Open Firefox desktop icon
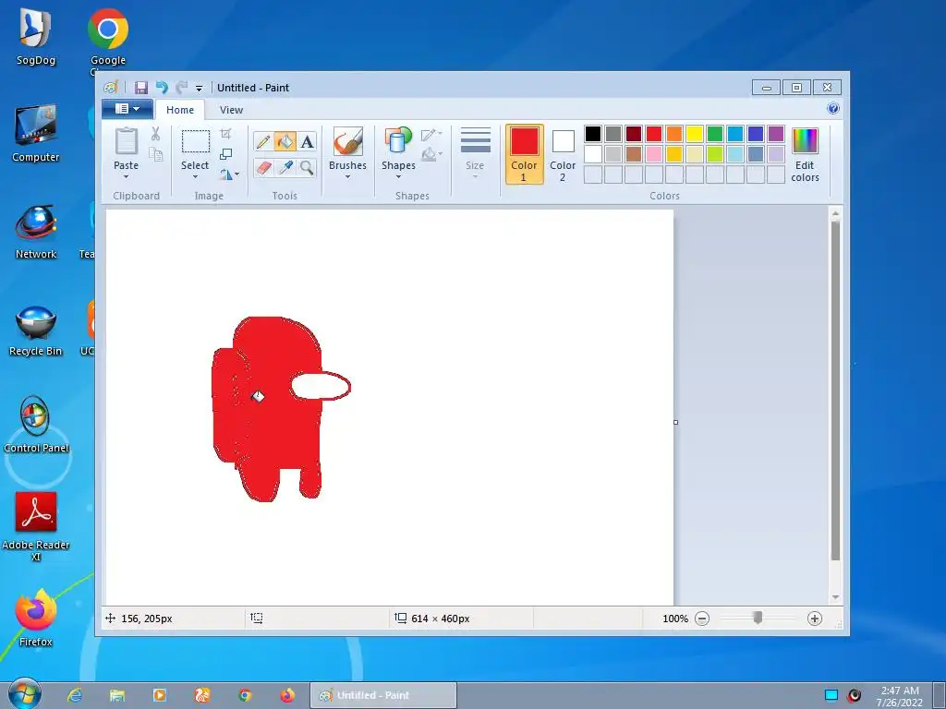The width and height of the screenshot is (946, 709). tap(36, 618)
